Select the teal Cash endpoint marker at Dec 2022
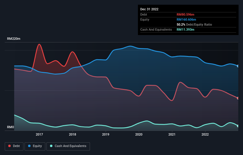 [238, 126]
